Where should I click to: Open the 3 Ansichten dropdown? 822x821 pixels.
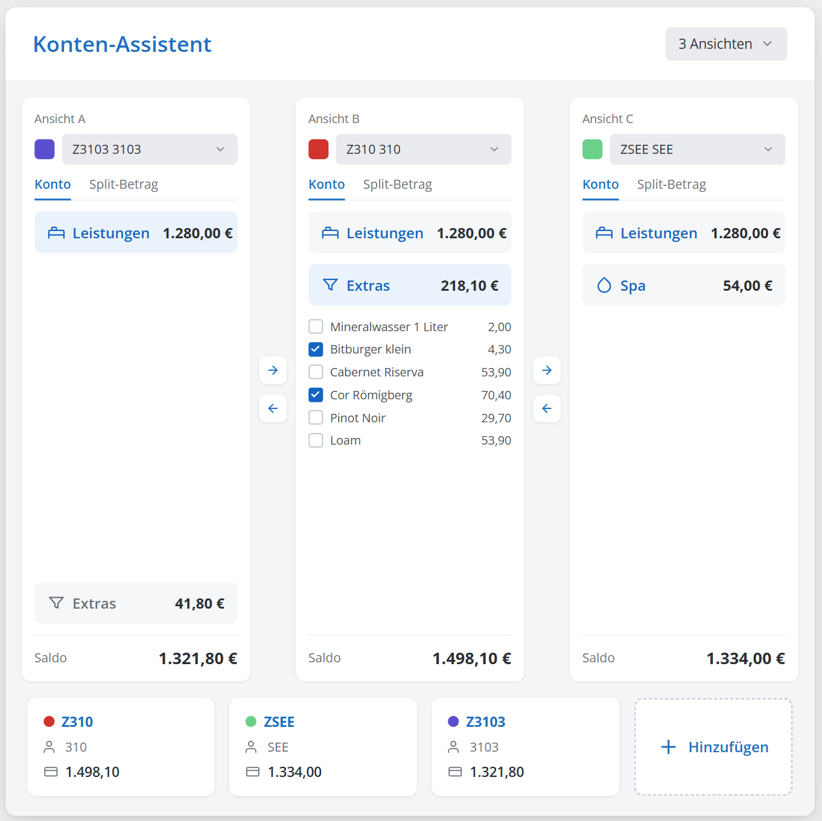click(726, 44)
